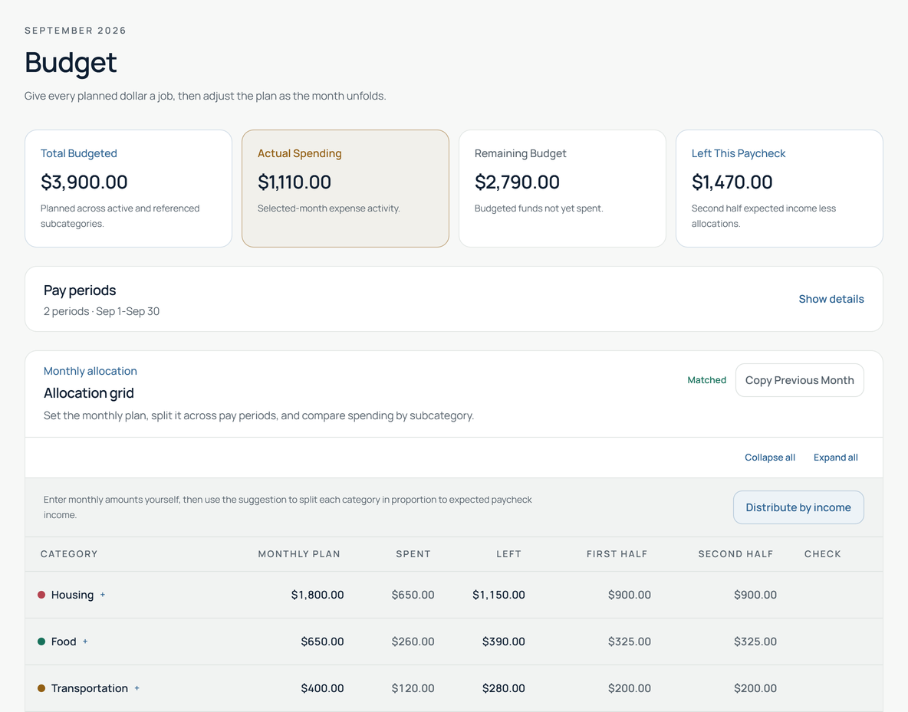908x712 pixels.
Task: Click Housing second half $900.00
Action: [x=755, y=595]
